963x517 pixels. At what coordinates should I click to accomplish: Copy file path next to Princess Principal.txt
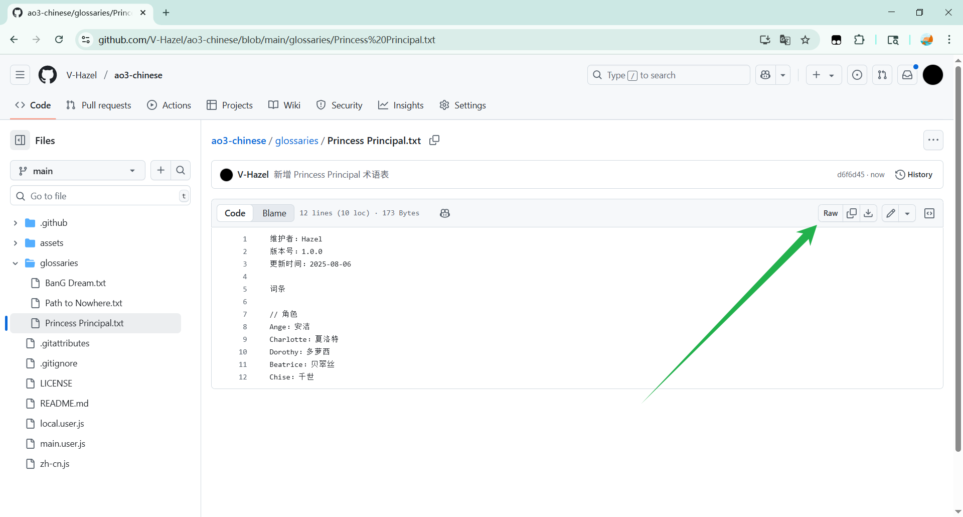pyautogui.click(x=434, y=141)
